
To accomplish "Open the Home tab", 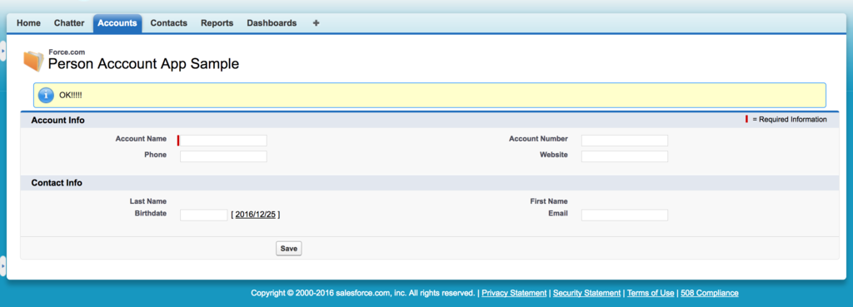I will (x=28, y=23).
